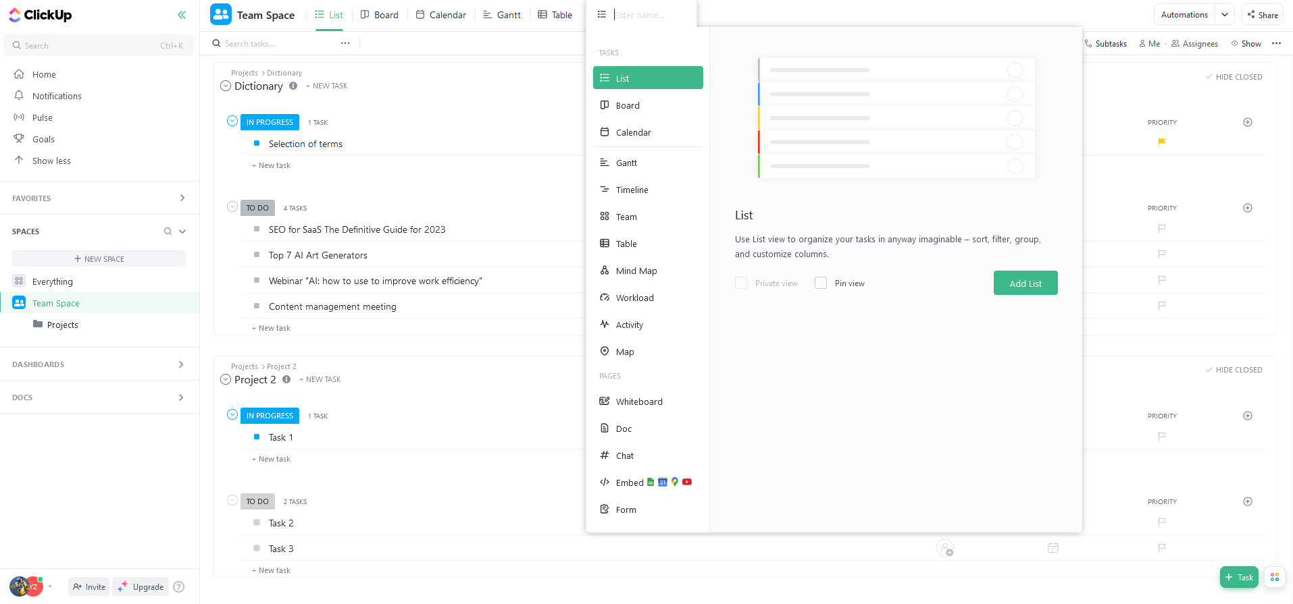Click the Team Space avatar icon in header

[221, 14]
